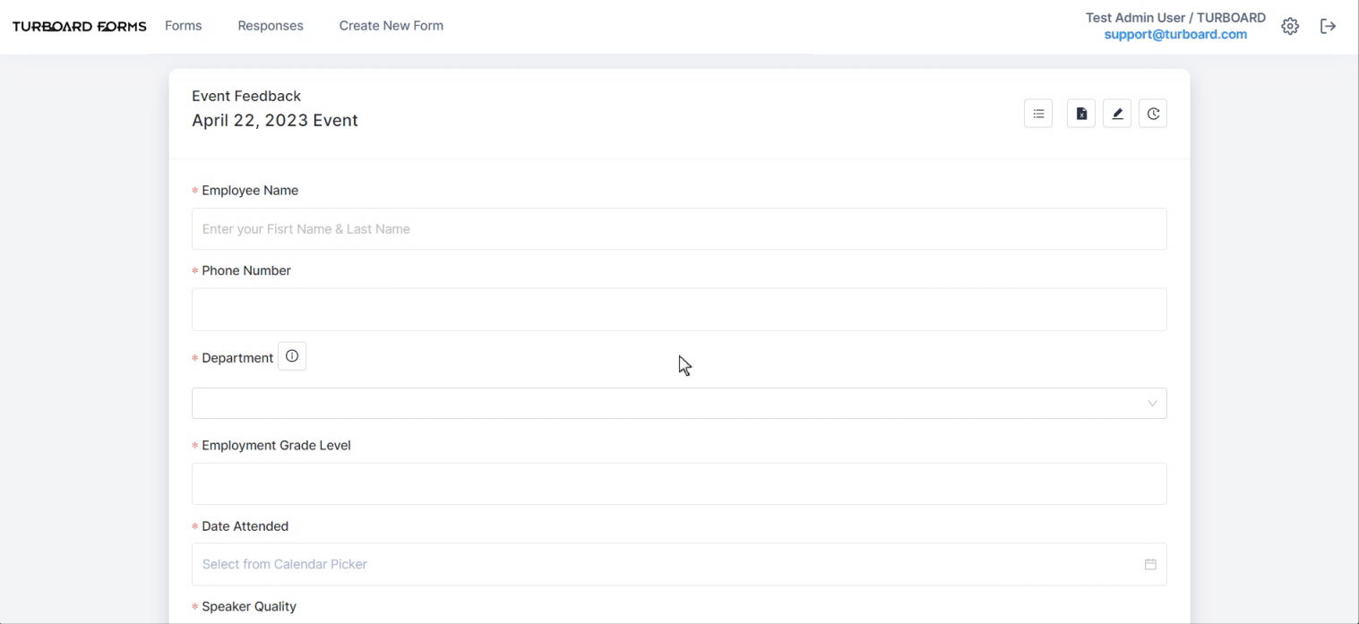Click into the Phone Number field
1359x624 pixels.
click(679, 309)
